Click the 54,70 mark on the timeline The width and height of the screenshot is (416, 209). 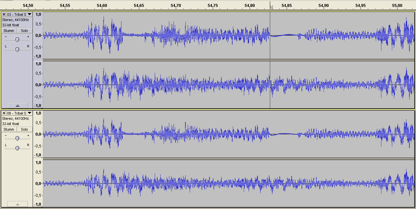(176, 6)
